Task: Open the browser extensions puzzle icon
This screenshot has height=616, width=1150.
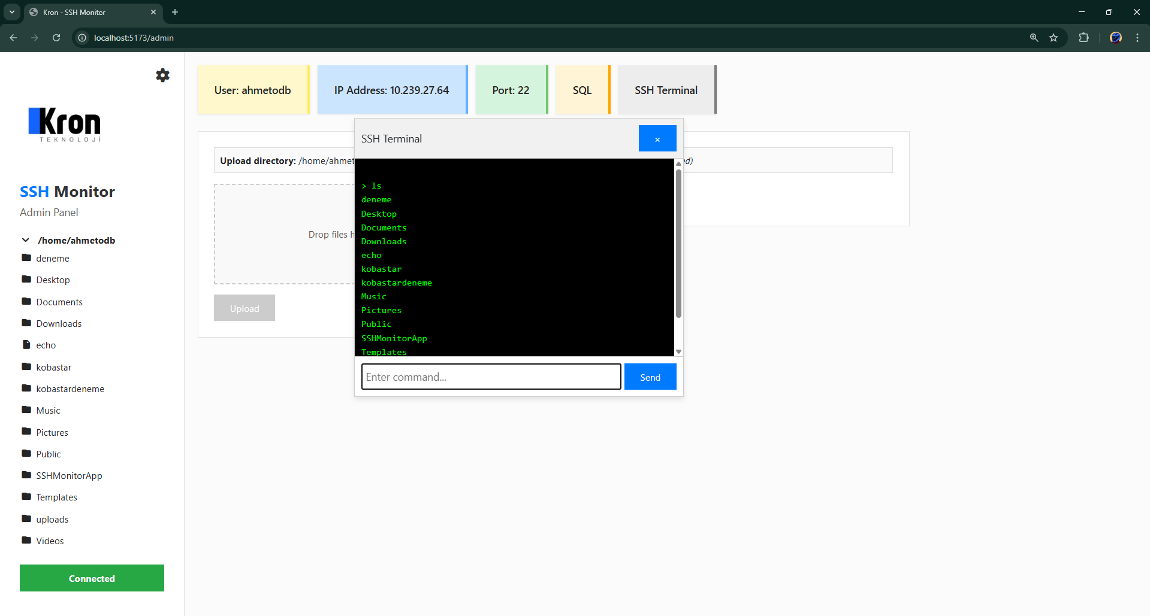Action: tap(1084, 37)
